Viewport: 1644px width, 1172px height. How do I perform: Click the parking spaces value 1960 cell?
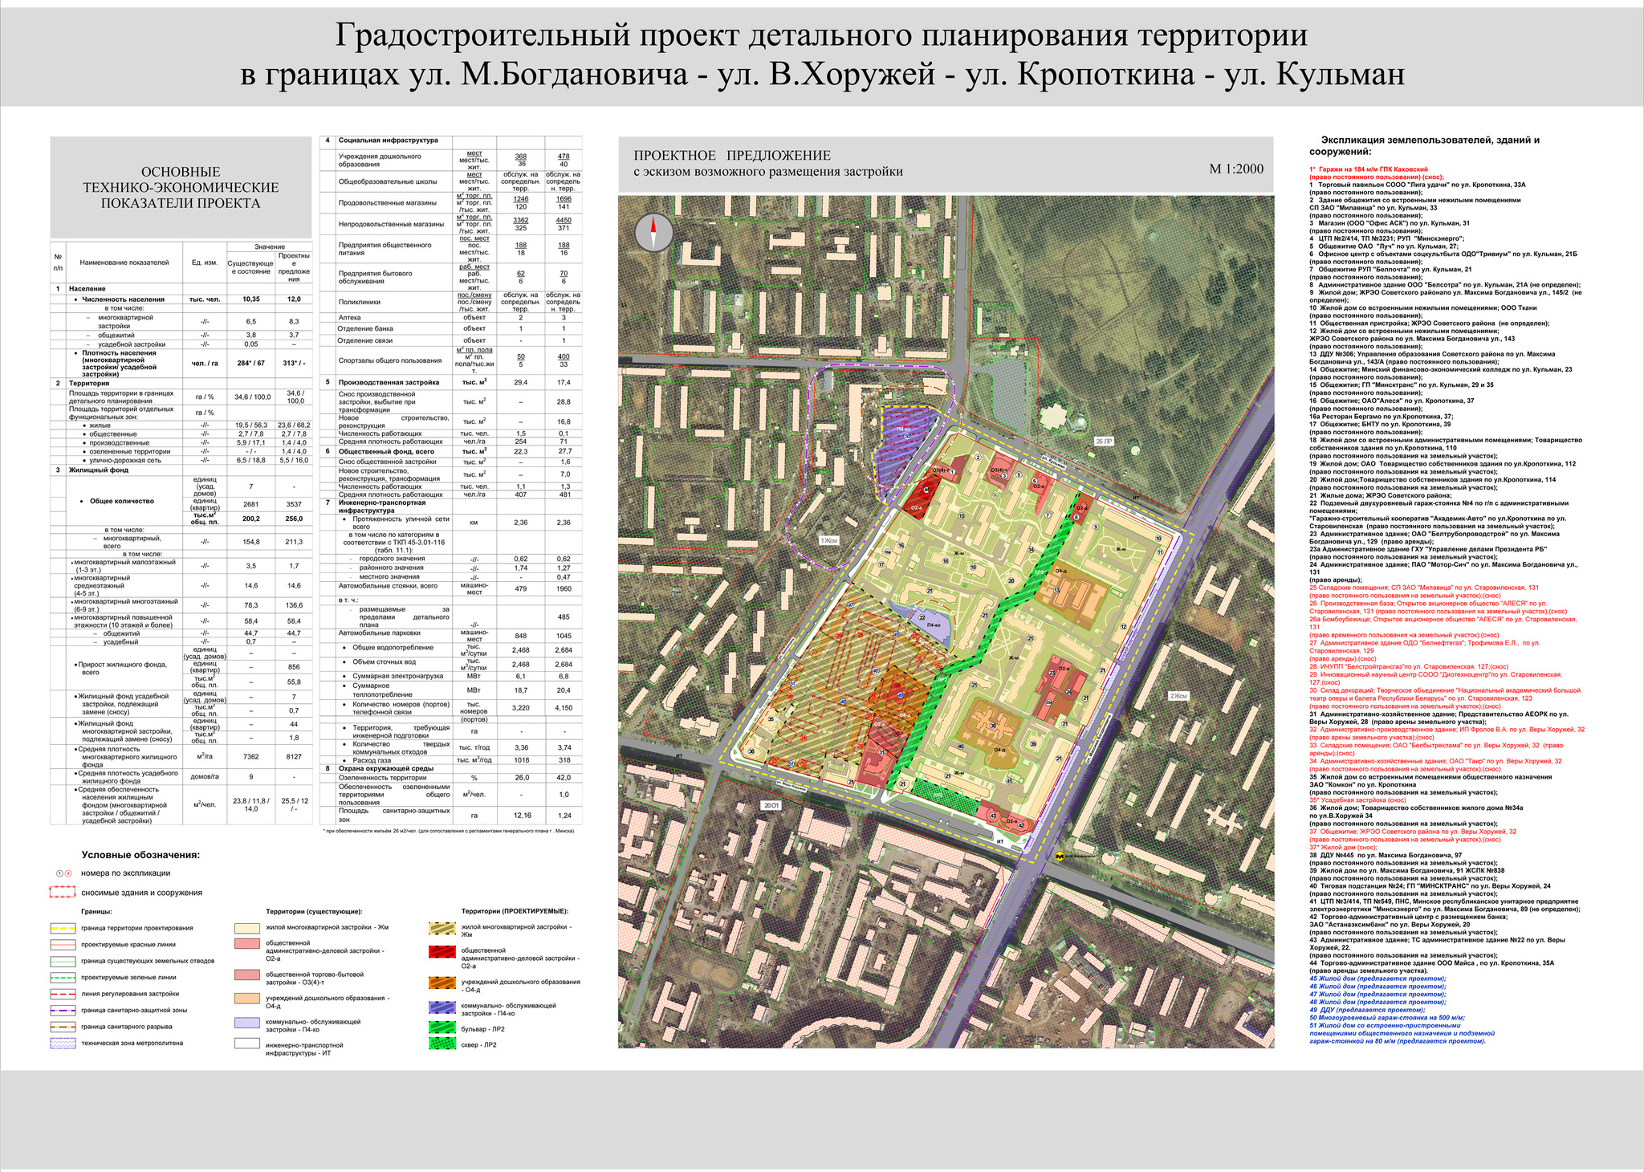click(564, 588)
